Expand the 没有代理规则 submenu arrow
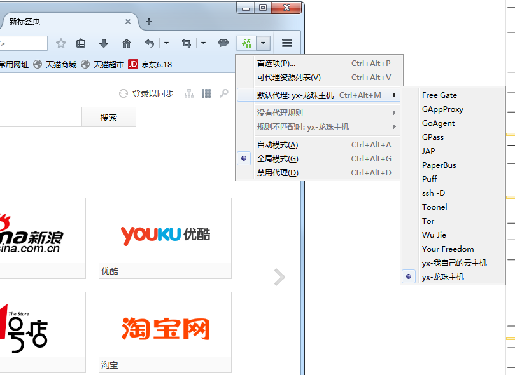 (395, 113)
